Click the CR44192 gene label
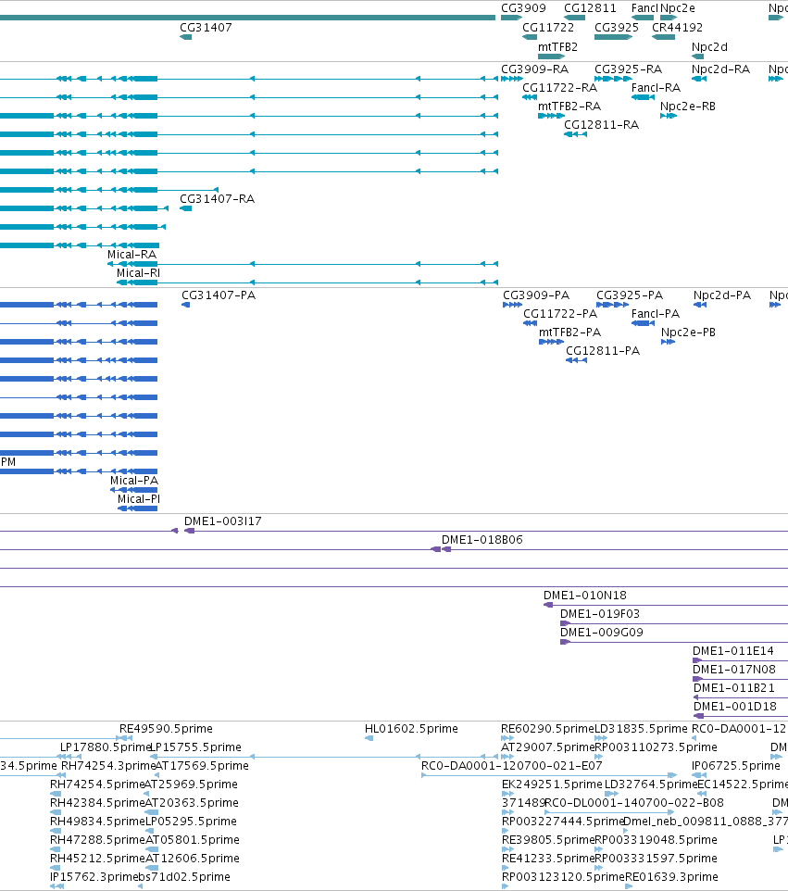The width and height of the screenshot is (788, 891). click(677, 27)
